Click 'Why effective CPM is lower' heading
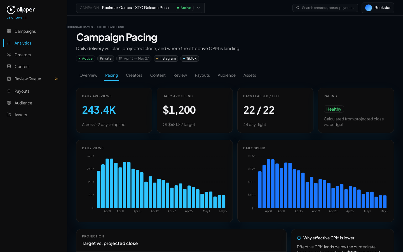Screen dimensions: 403x252 tap(329, 238)
